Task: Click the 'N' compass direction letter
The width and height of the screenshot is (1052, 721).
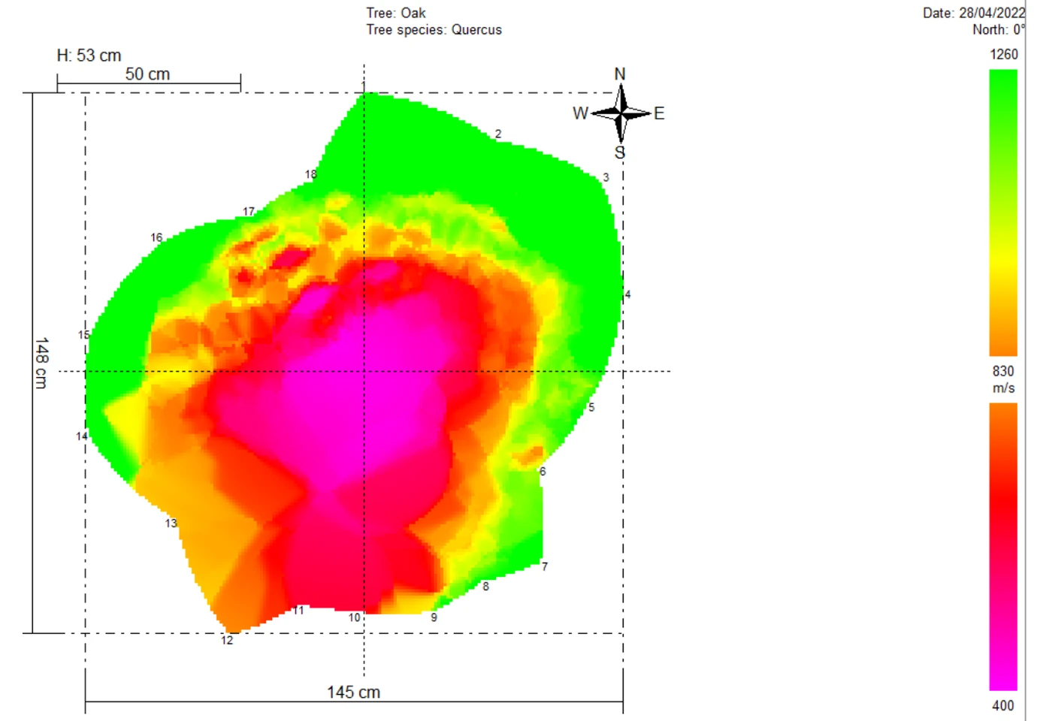Action: pyautogui.click(x=620, y=74)
